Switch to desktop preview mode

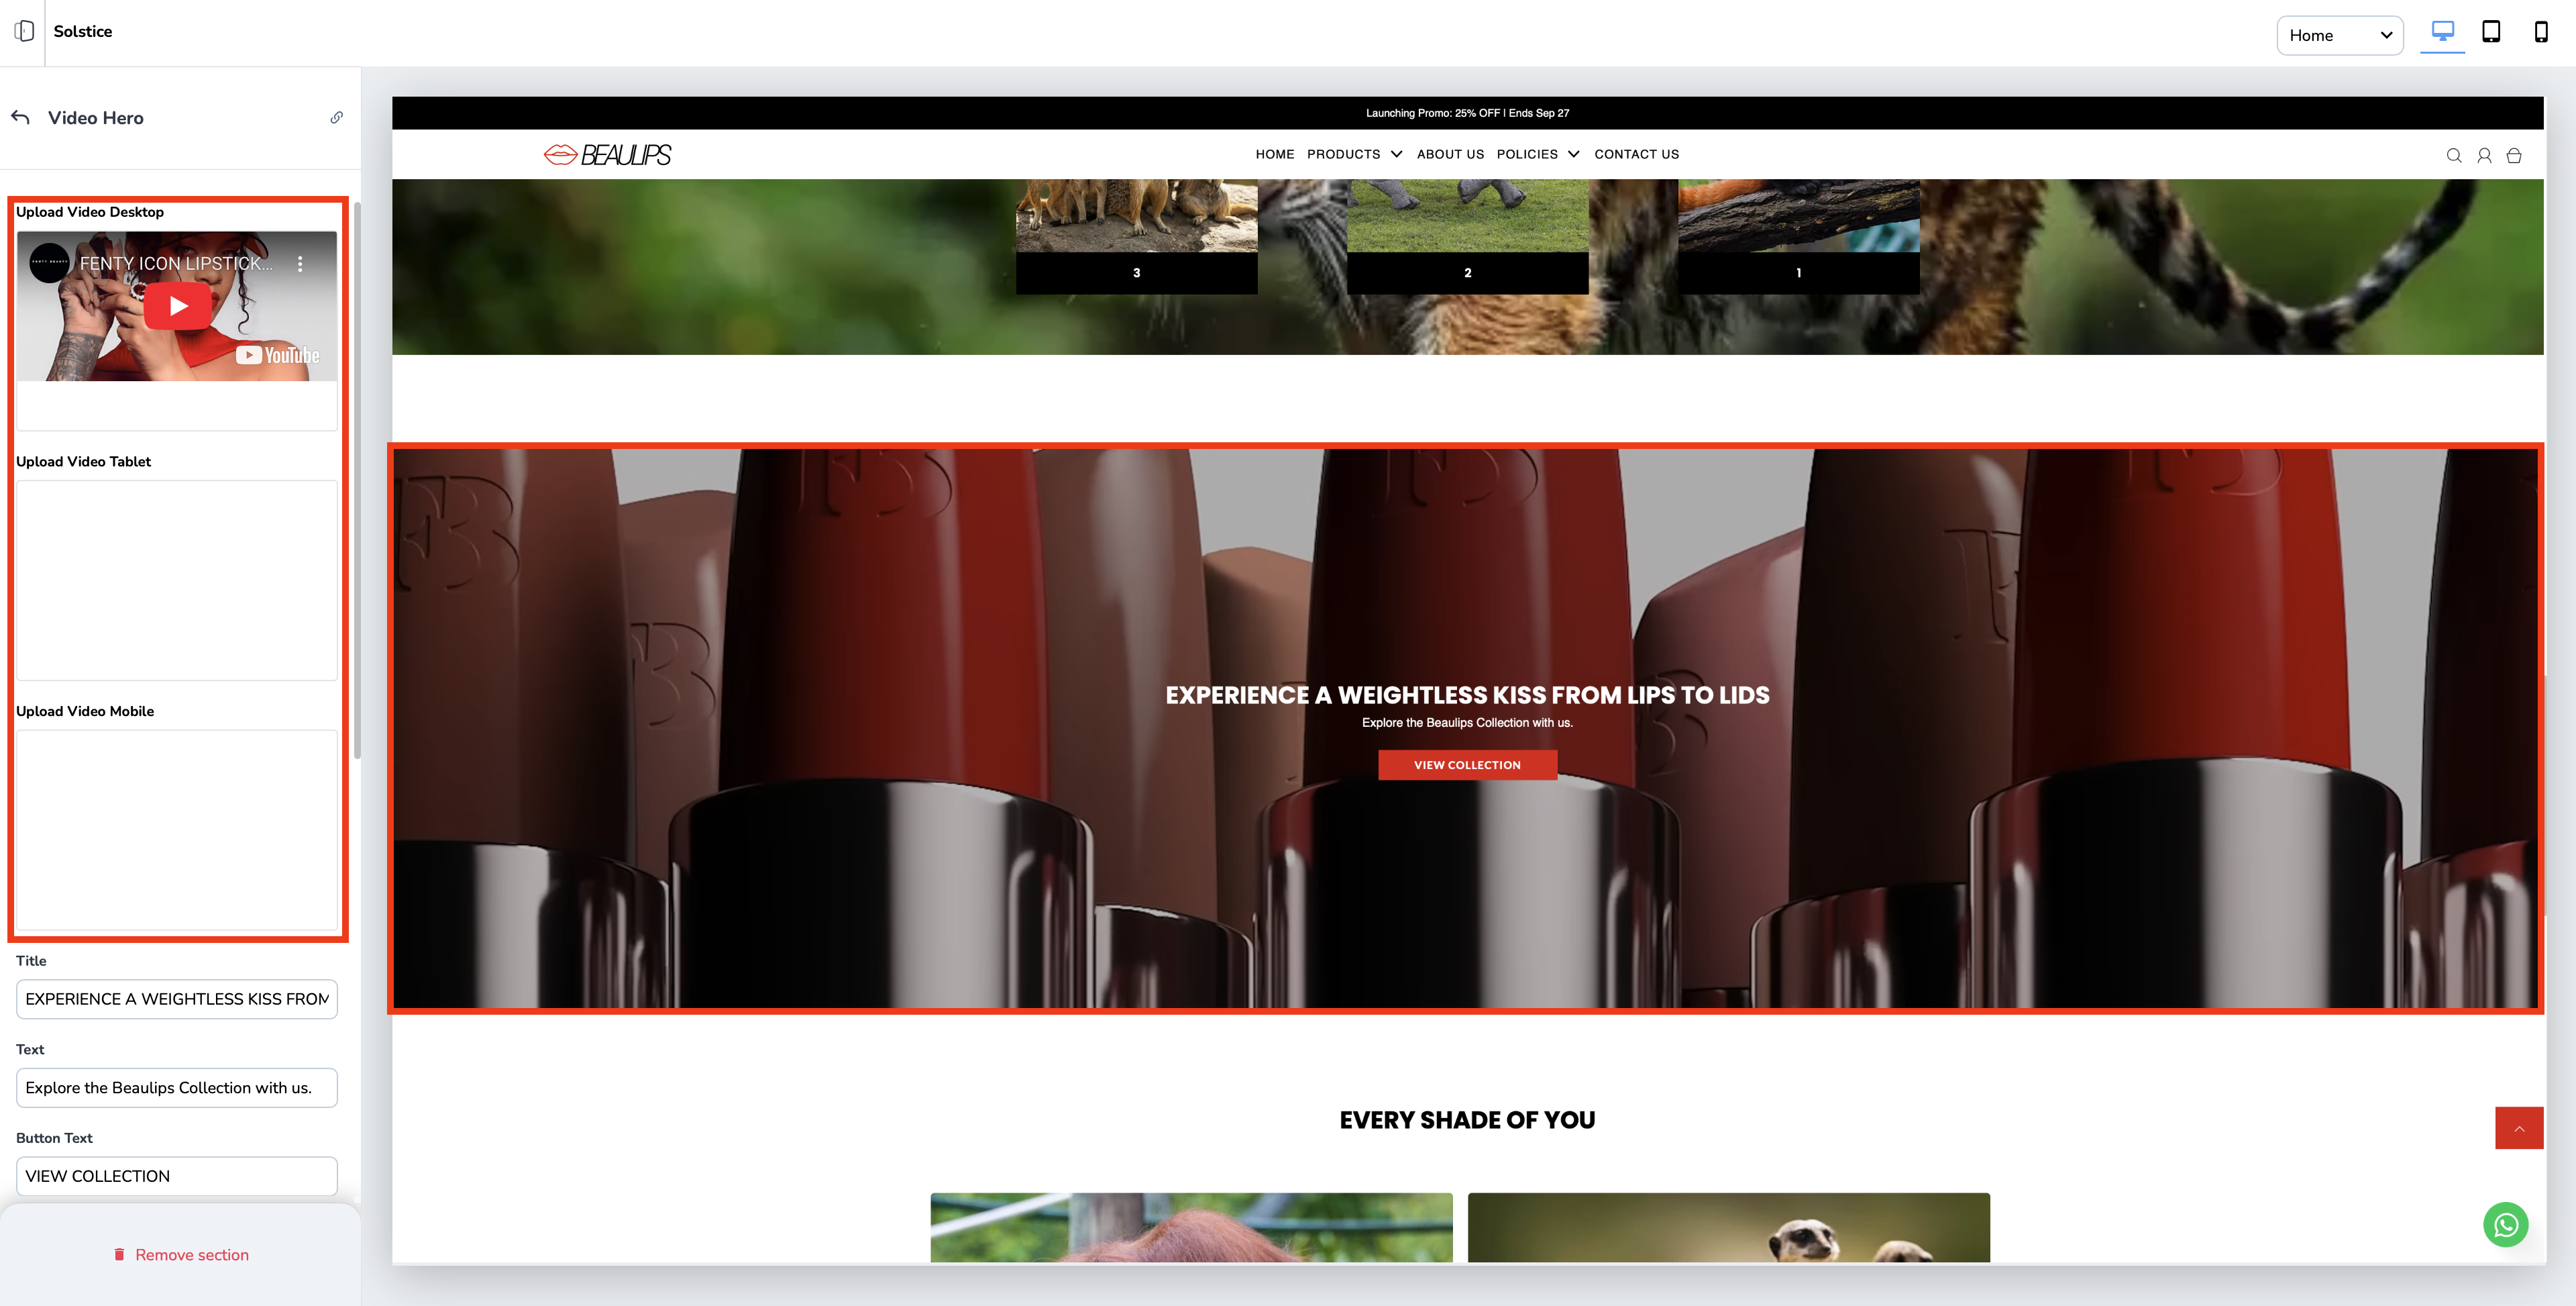point(2442,32)
